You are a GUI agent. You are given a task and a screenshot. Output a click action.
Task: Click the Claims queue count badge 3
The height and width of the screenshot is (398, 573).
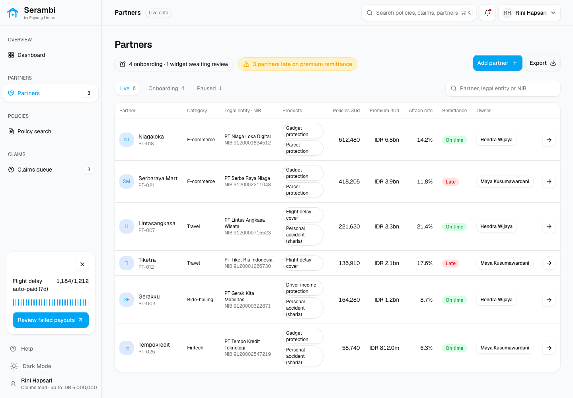coord(89,170)
